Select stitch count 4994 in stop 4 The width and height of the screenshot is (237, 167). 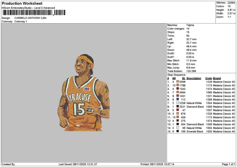point(182,93)
